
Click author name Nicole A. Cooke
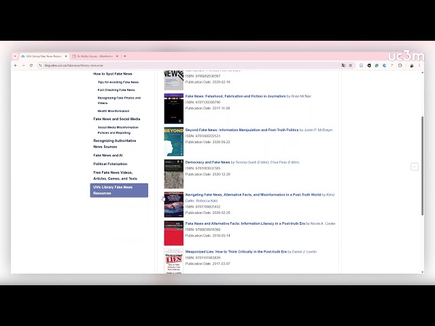pos(323,223)
